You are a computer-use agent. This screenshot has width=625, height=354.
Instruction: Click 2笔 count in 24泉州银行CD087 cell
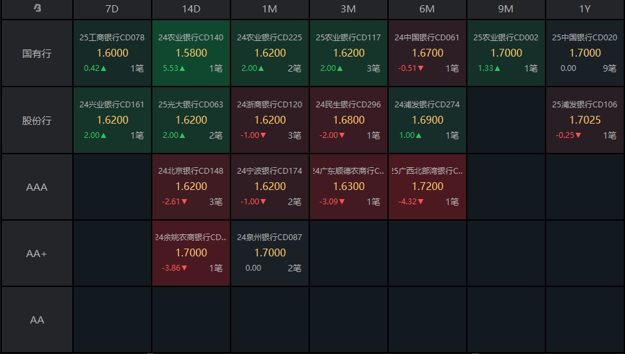294,268
